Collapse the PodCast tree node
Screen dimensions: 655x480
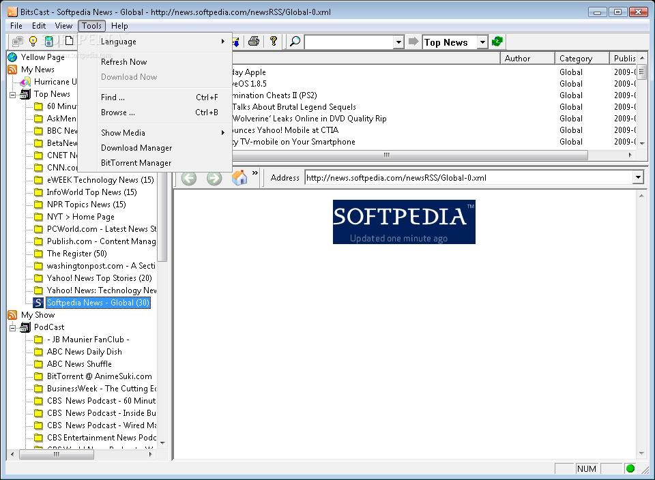[12, 328]
